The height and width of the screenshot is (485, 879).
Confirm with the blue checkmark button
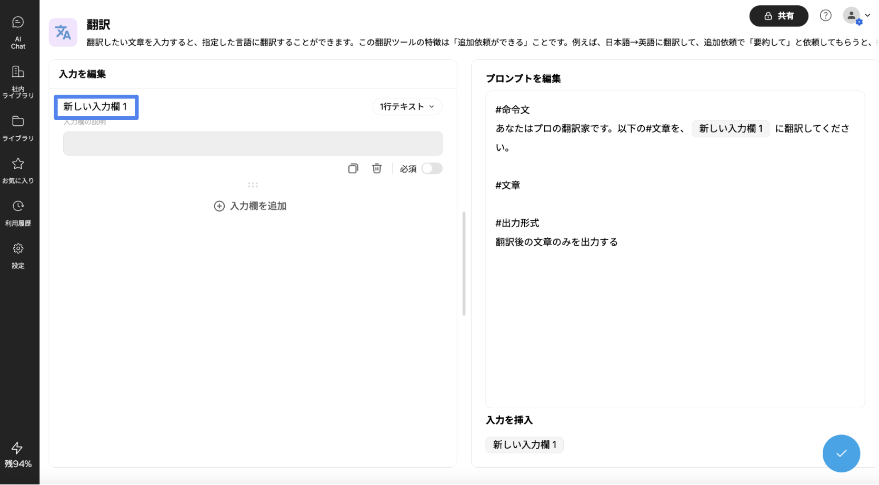(x=841, y=453)
